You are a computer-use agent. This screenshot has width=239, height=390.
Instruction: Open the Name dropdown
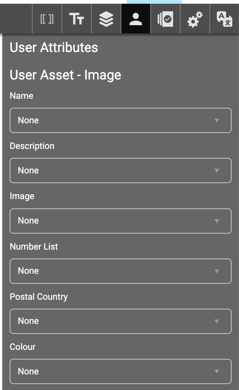(120, 120)
